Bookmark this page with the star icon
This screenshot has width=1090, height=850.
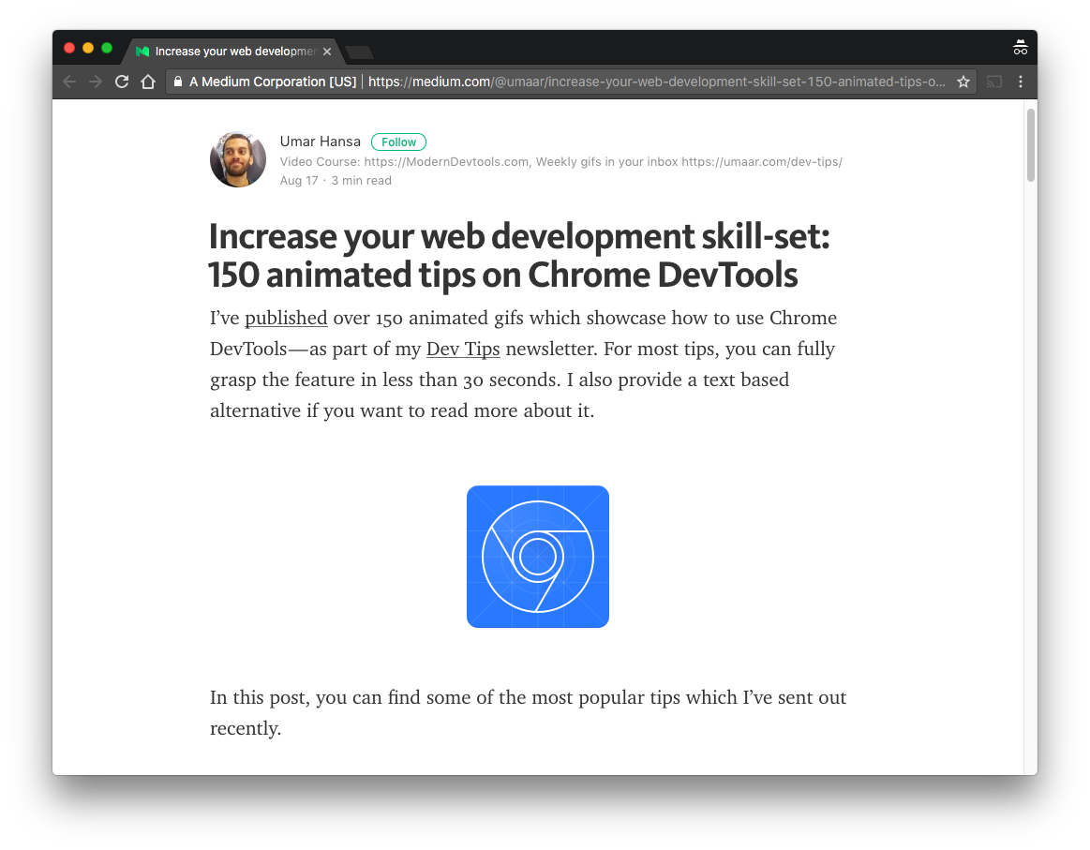tap(963, 82)
